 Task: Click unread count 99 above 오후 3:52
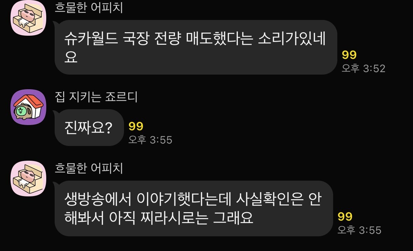pos(349,55)
